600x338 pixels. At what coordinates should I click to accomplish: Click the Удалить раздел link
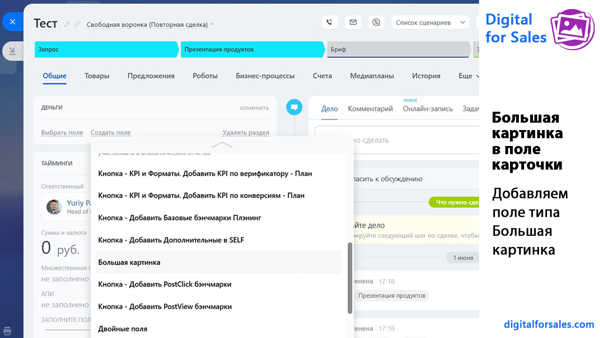click(x=246, y=133)
